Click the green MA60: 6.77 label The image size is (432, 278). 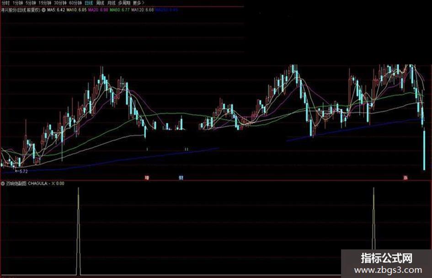[120, 10]
